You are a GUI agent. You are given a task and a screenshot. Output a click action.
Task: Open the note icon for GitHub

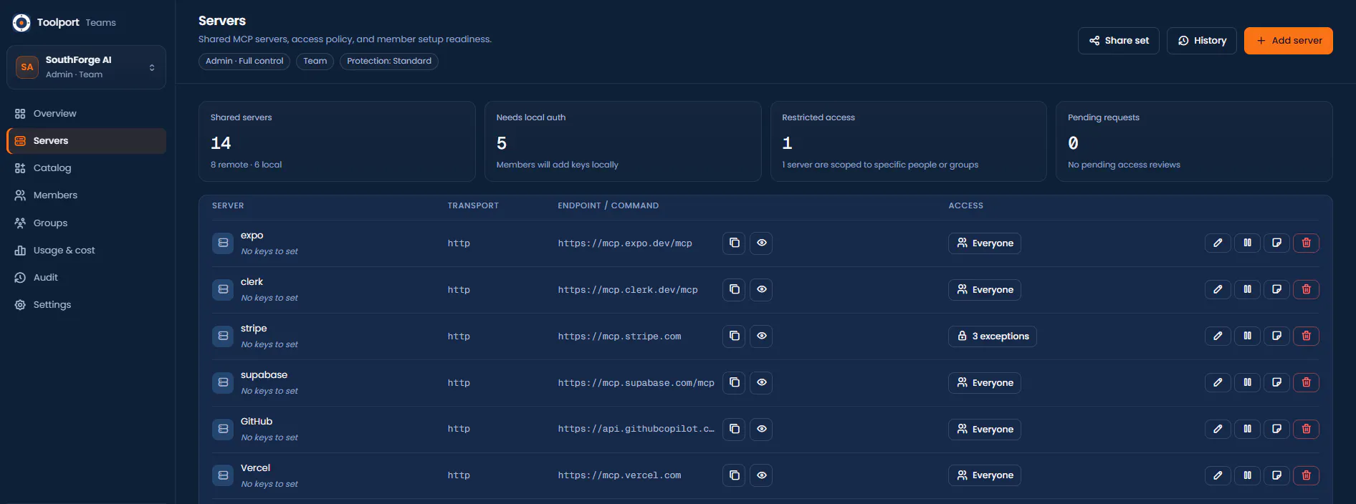tap(1276, 429)
